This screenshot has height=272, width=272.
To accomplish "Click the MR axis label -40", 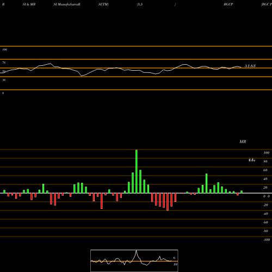I will pos(265,214).
